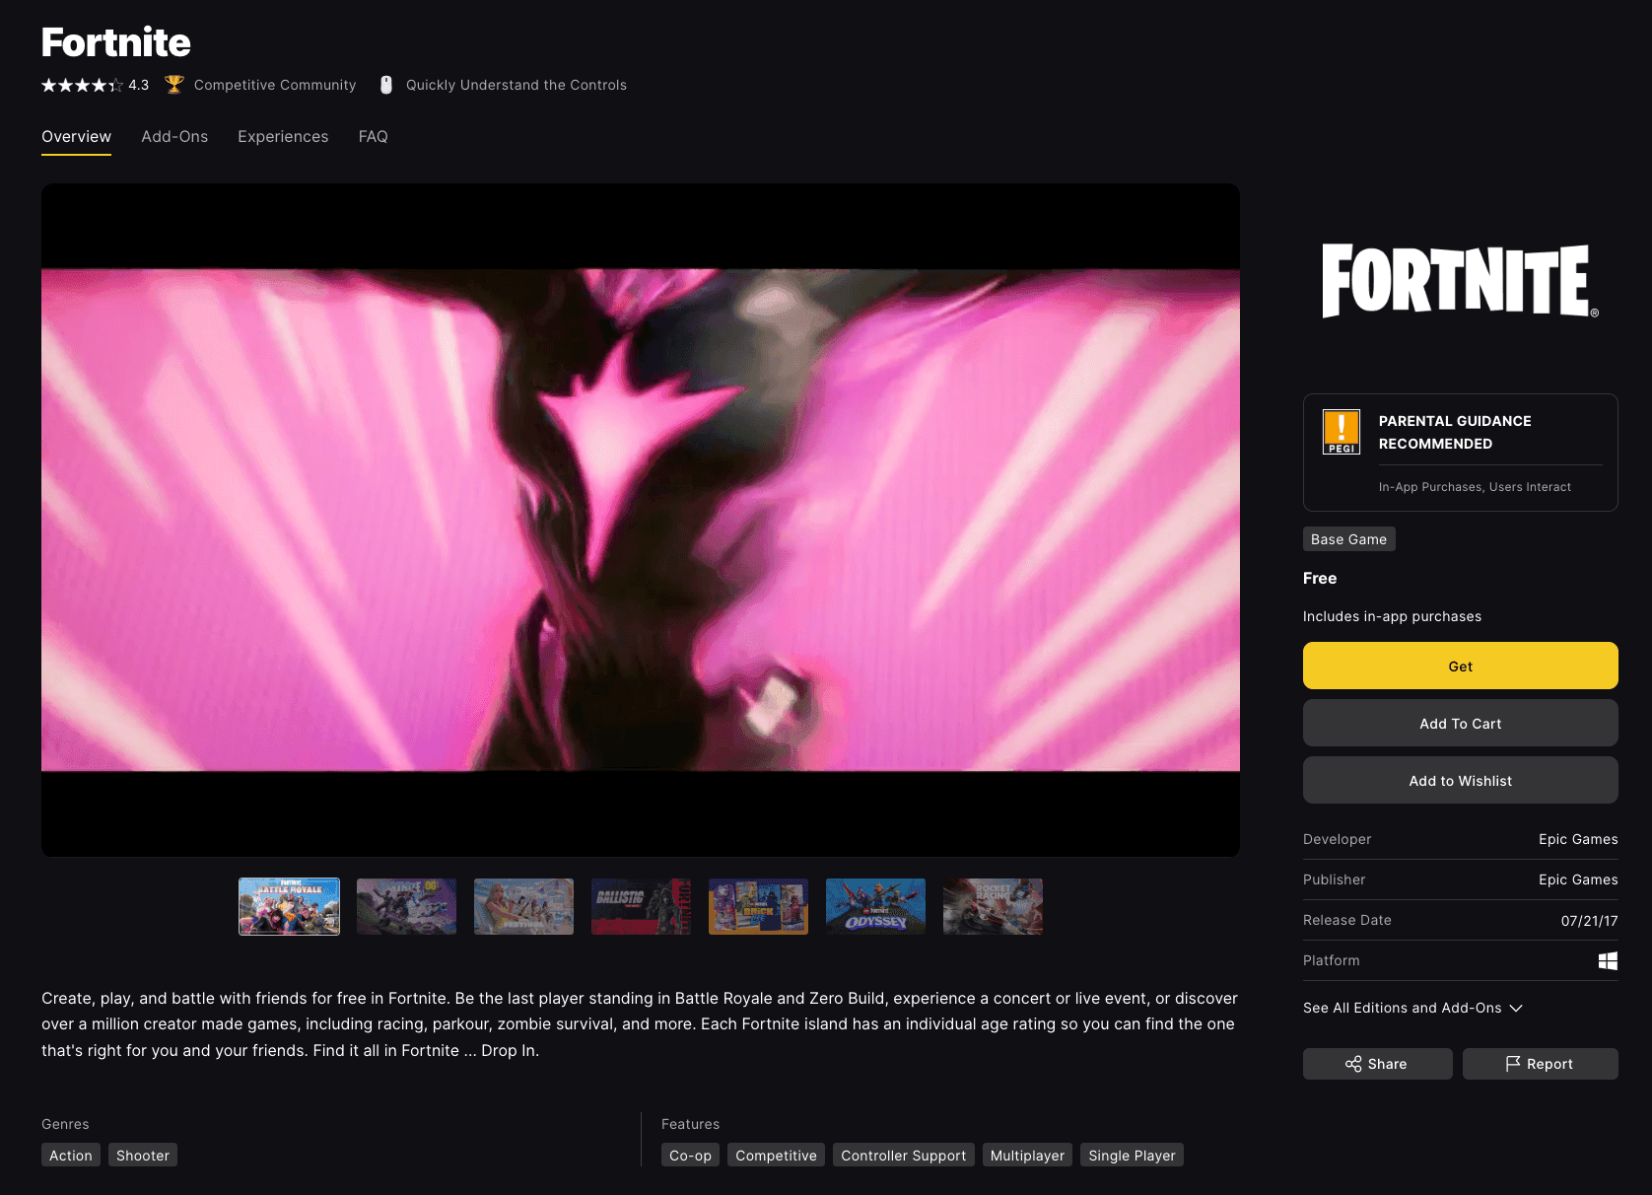Report this game listing
The height and width of the screenshot is (1195, 1652).
click(1540, 1064)
